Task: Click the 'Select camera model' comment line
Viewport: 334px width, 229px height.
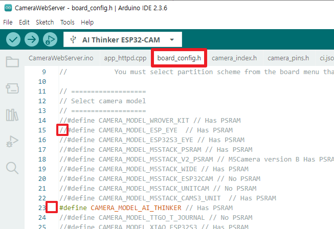Action: coord(103,101)
